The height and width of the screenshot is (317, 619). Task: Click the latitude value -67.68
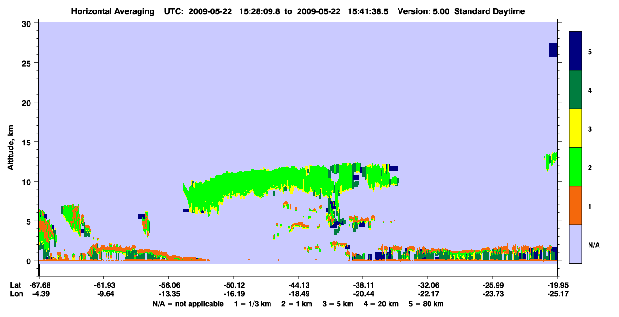(x=40, y=285)
